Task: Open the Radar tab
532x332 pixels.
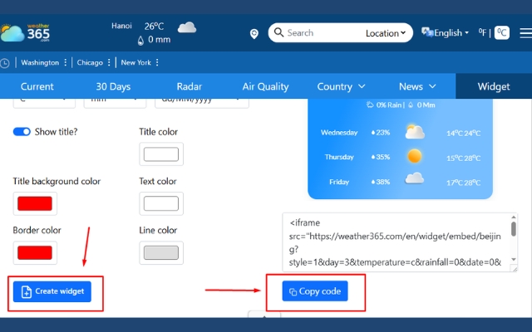Action: click(x=189, y=86)
